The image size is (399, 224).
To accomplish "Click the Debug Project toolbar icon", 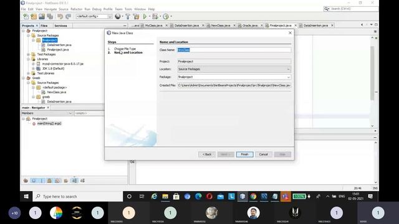I will pos(155,17).
